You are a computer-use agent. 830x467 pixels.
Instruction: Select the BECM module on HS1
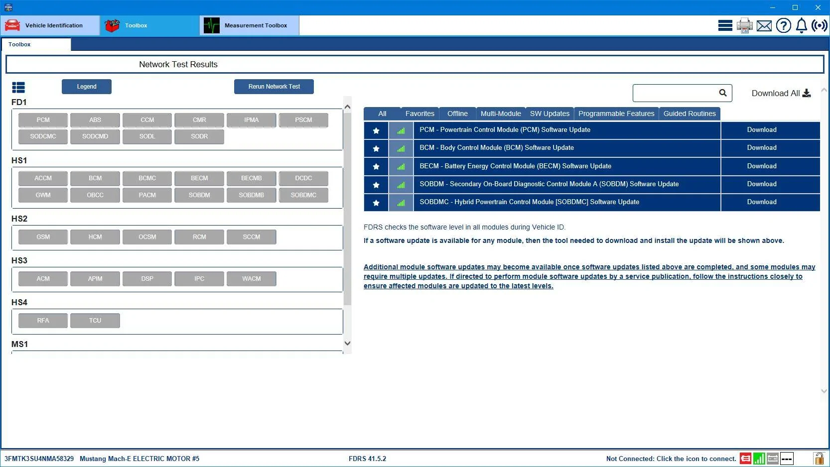199,178
